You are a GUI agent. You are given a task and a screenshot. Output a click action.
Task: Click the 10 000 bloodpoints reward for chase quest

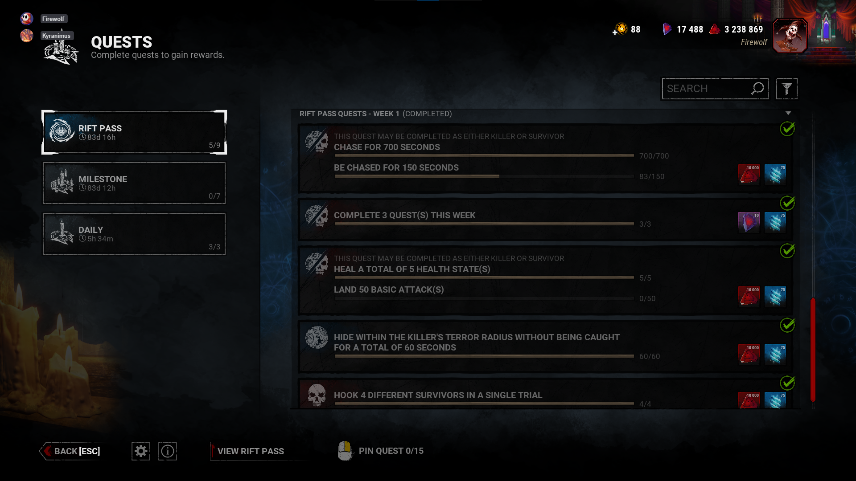(x=749, y=174)
